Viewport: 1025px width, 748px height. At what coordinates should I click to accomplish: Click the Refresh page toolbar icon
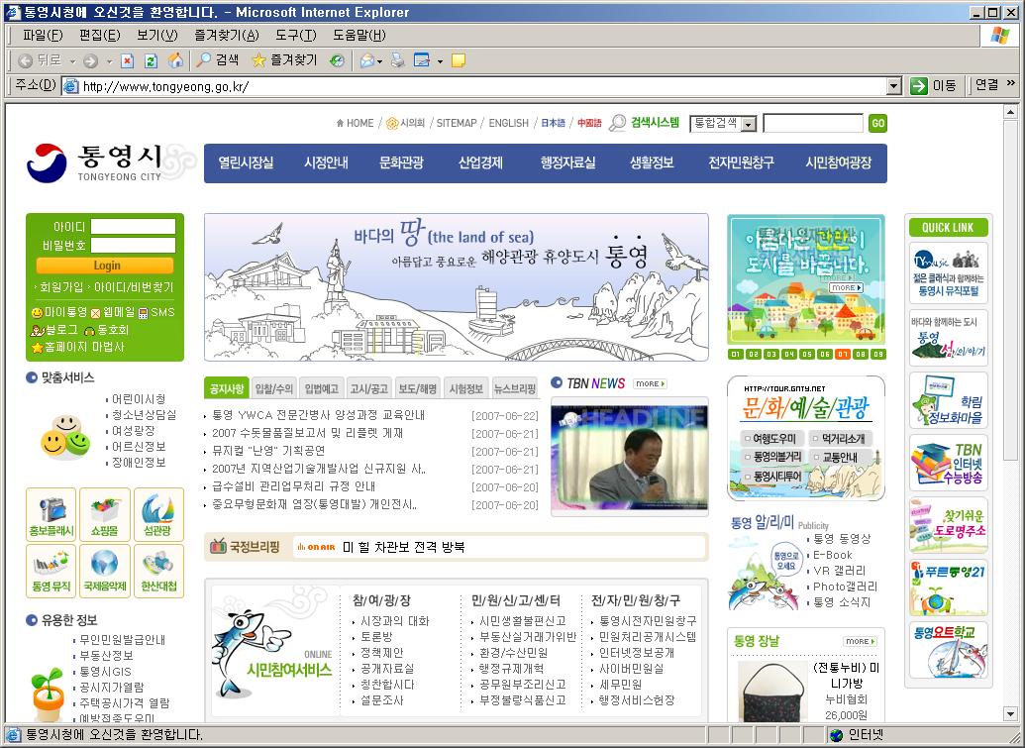coord(151,60)
